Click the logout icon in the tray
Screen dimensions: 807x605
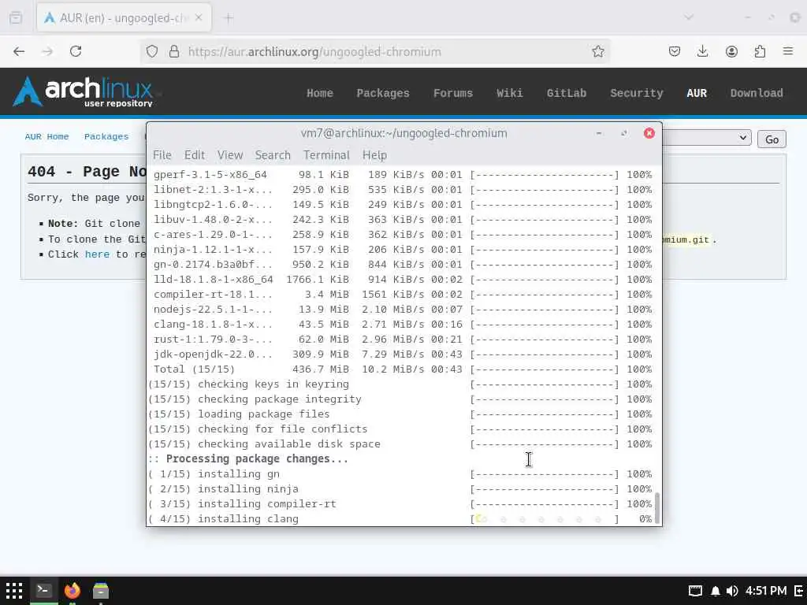799,591
